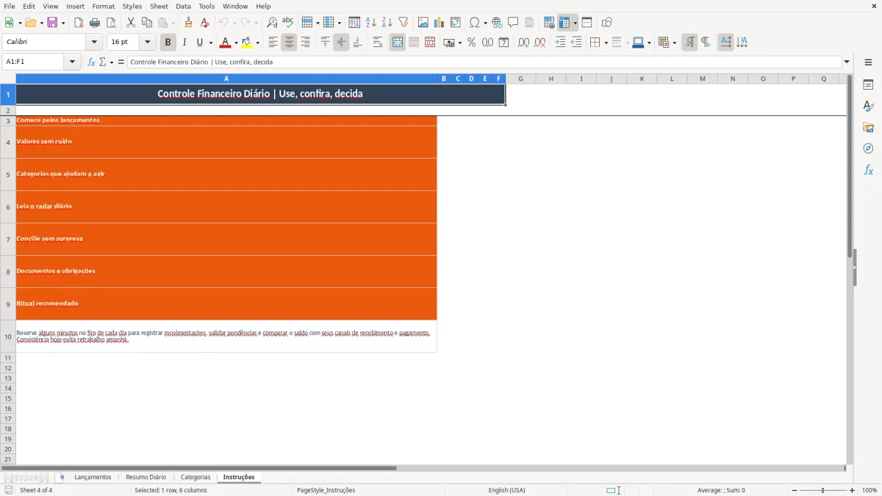The image size is (882, 496).
Task: Apply AutoFilter to the data
Action: (x=403, y=23)
